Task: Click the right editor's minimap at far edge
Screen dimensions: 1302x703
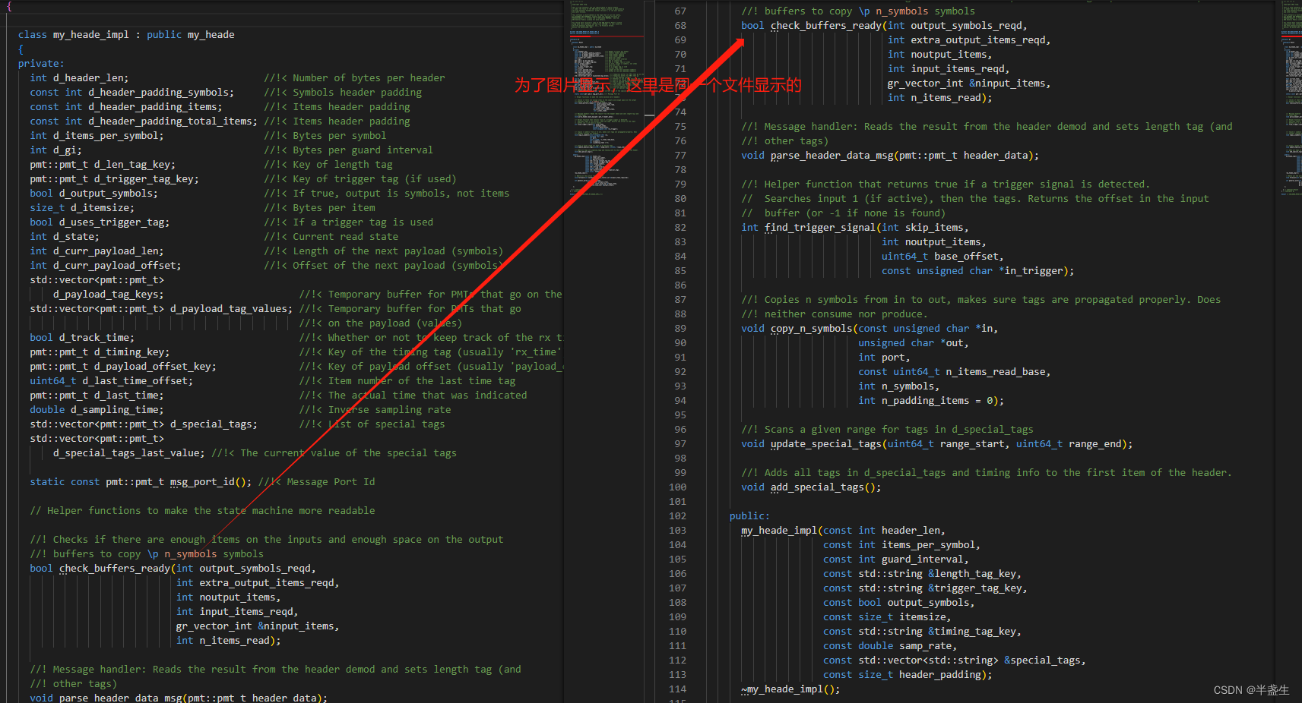Action: pos(1291,99)
